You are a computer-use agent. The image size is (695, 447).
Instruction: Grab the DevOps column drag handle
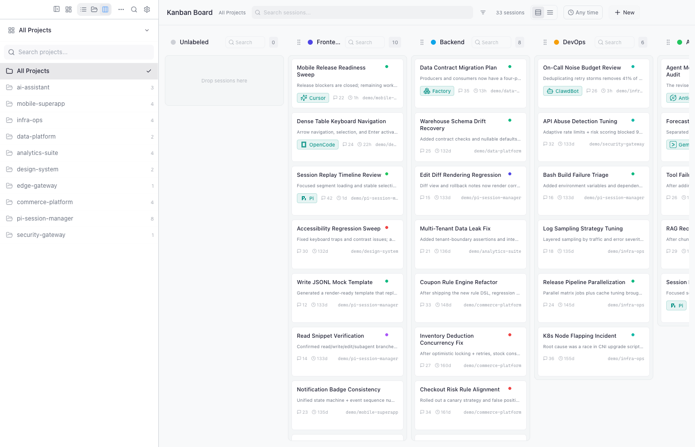tap(545, 42)
